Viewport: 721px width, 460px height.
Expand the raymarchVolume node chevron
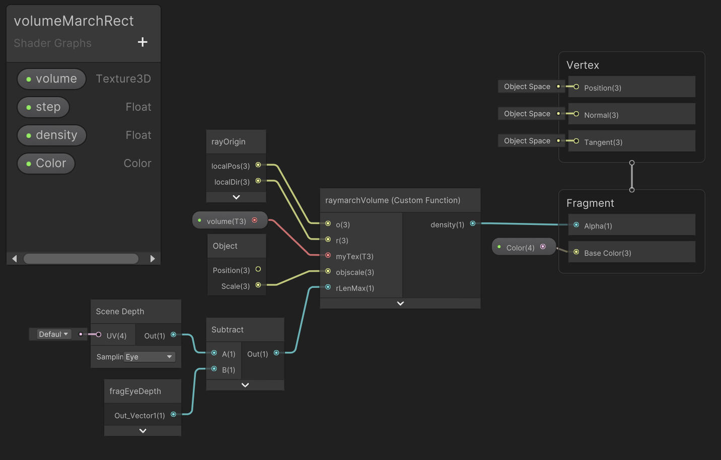(400, 303)
